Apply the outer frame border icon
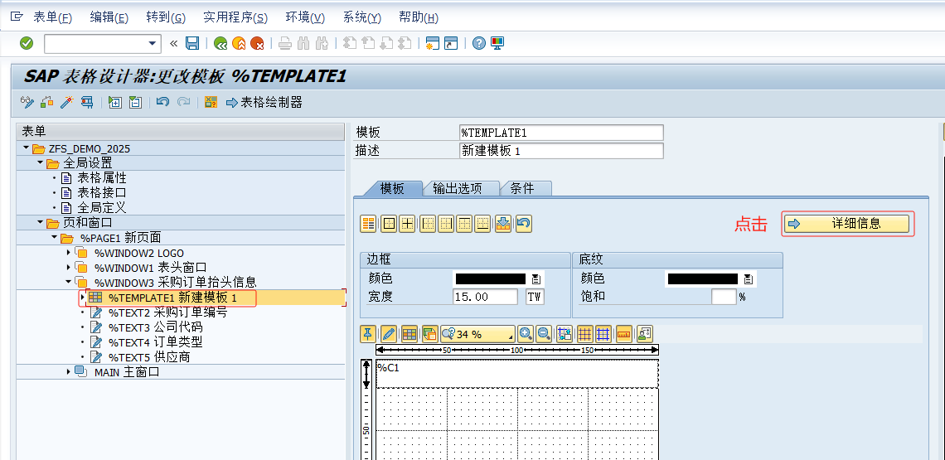Image resolution: width=945 pixels, height=460 pixels. pyautogui.click(x=390, y=224)
